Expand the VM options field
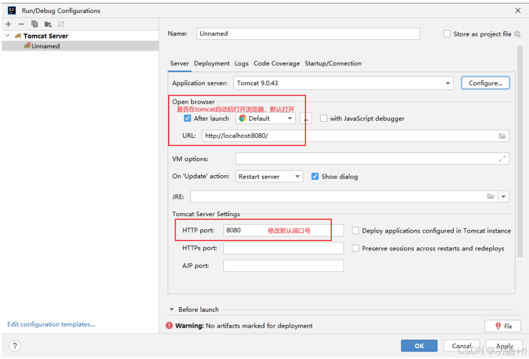Viewport: 529px width, 359px height. (502, 159)
